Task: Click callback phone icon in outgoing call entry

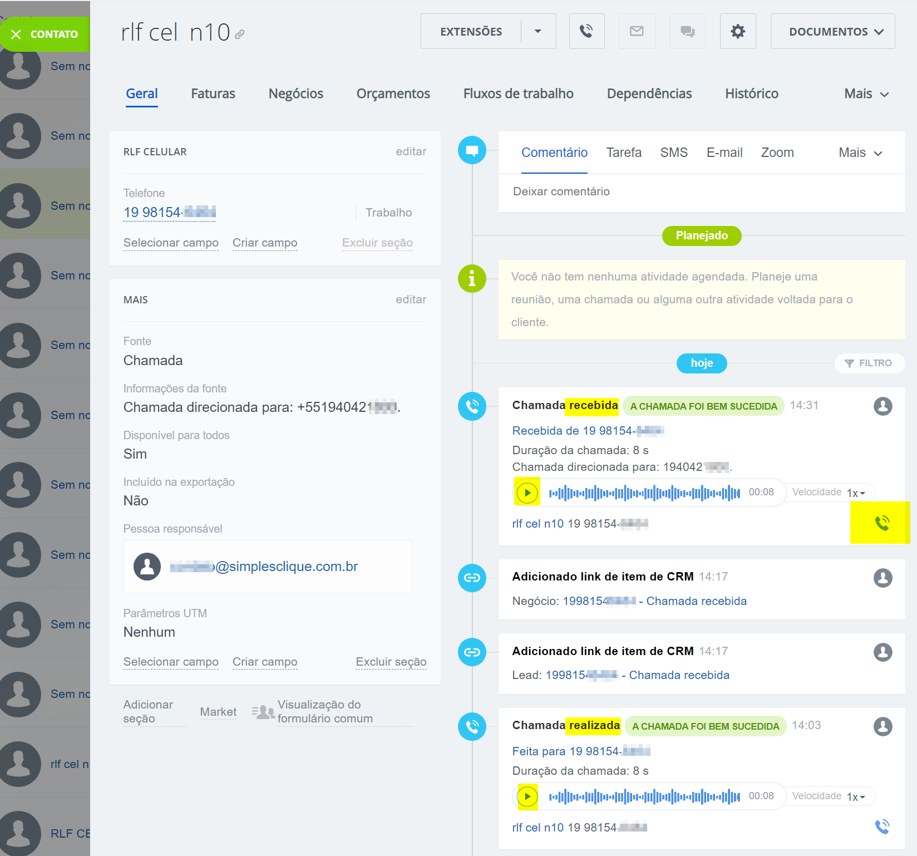Action: [882, 827]
